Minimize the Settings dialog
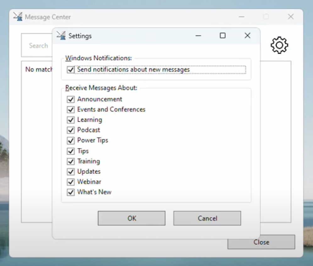313x266 pixels. [x=198, y=36]
